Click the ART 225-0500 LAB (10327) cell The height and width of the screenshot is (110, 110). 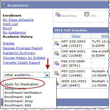(76, 43)
